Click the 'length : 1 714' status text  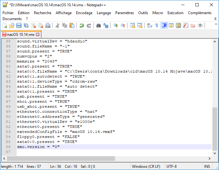[x=12, y=166]
